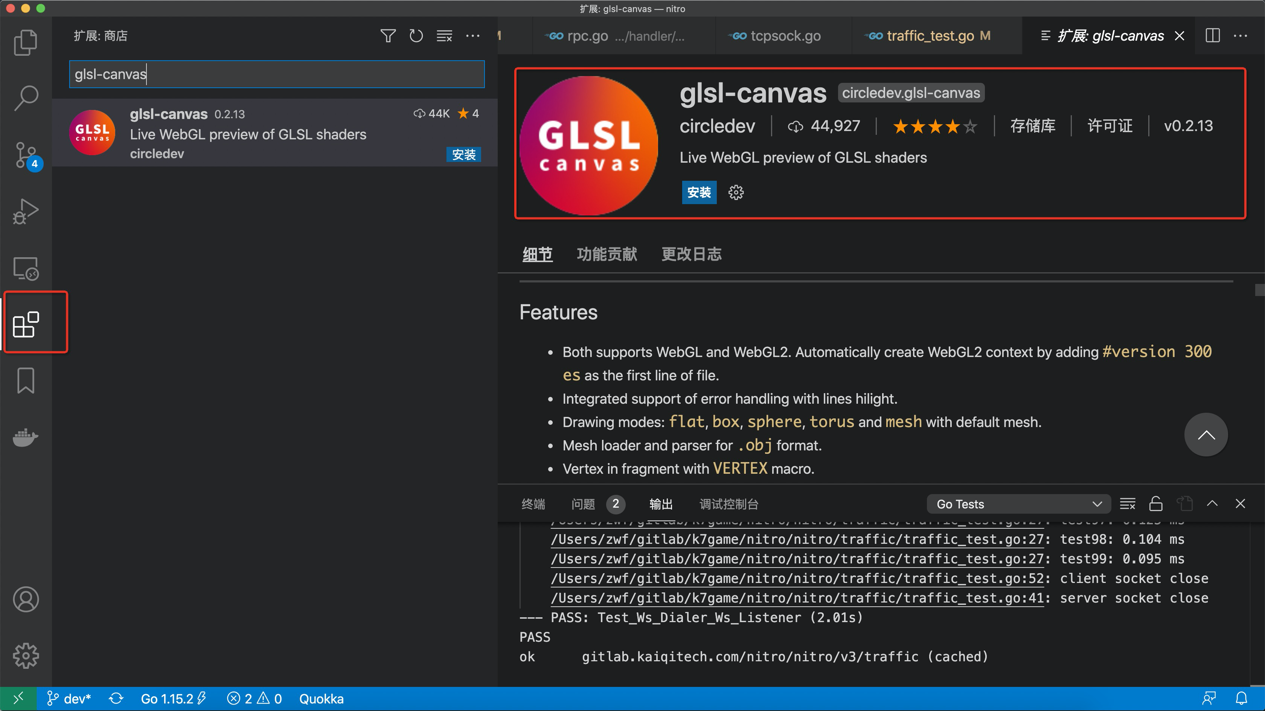1265x711 pixels.
Task: Open remote window from status bar
Action: 18,698
